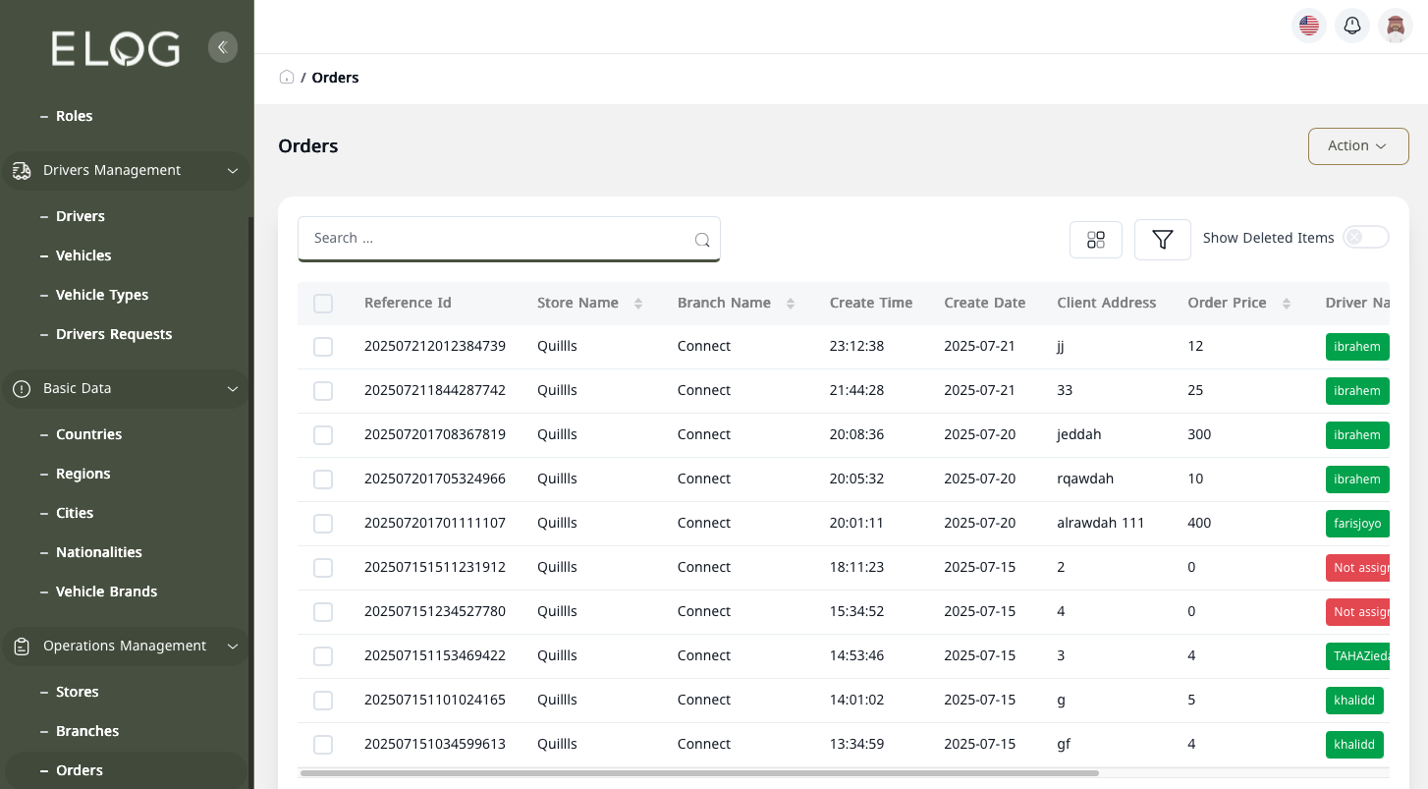Screen dimensions: 1428x789
Task: Click the green ibrahem driver badge on the top row
Action: [1357, 346]
